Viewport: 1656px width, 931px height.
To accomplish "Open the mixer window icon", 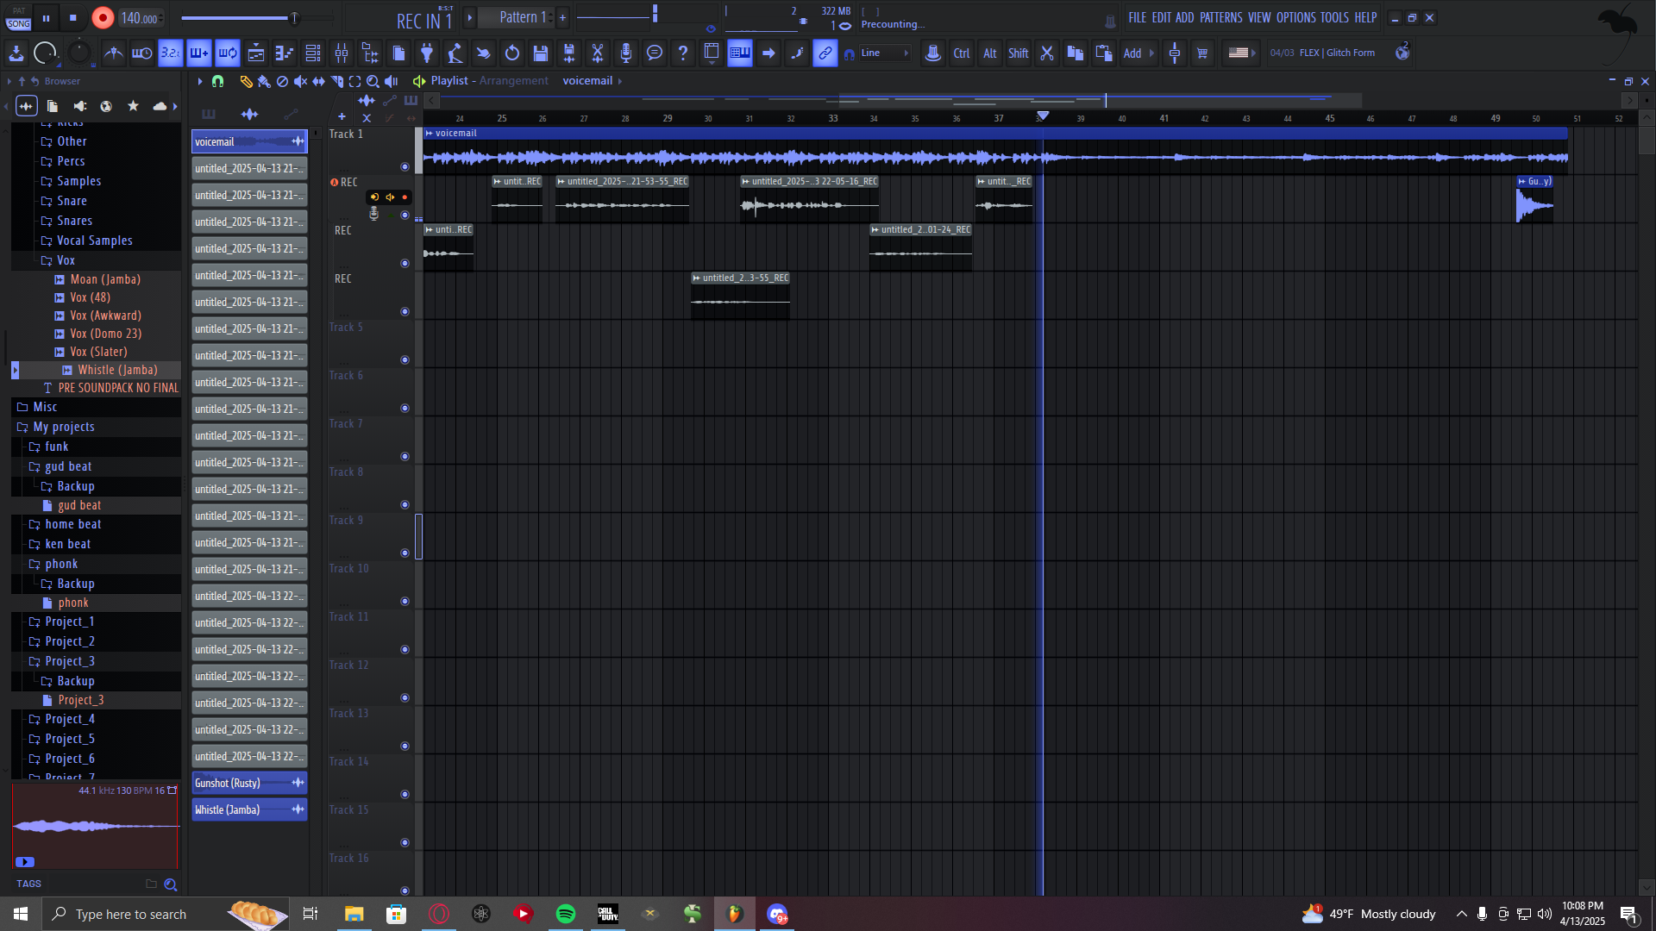I will [342, 53].
